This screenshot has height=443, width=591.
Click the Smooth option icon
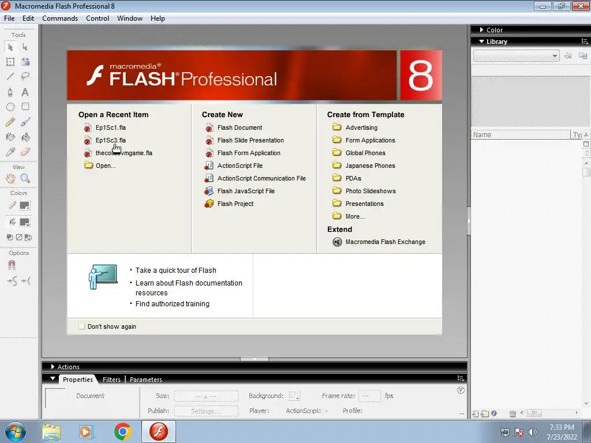[12, 281]
